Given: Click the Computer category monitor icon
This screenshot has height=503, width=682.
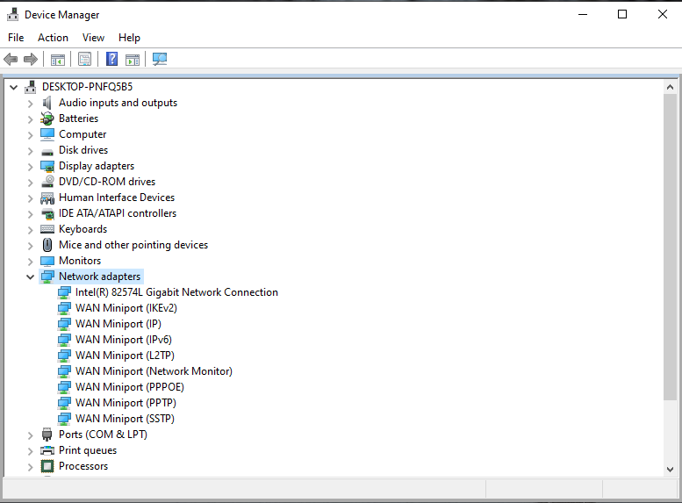Looking at the screenshot, I should (x=47, y=134).
